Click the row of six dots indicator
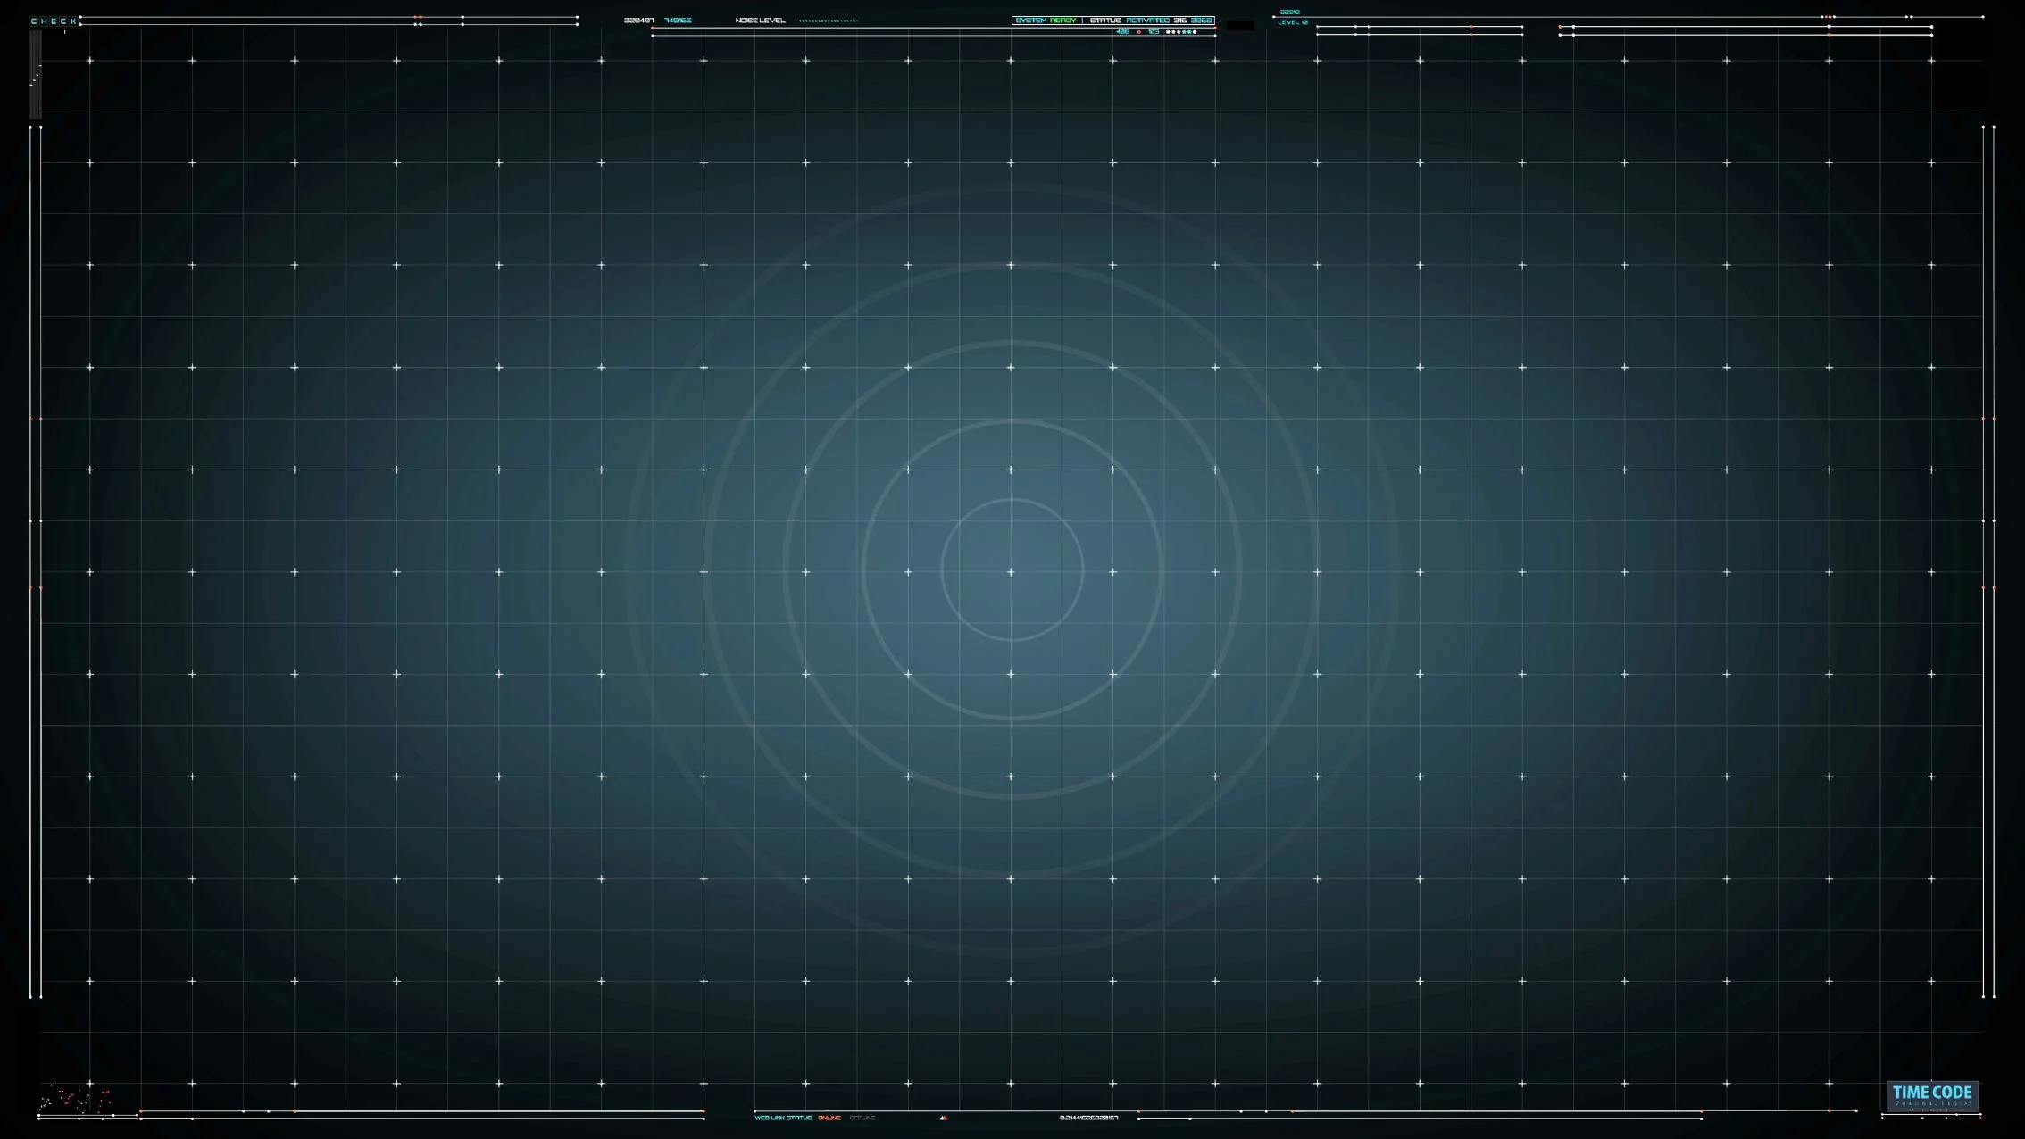Viewport: 2025px width, 1139px height. [x=1181, y=32]
